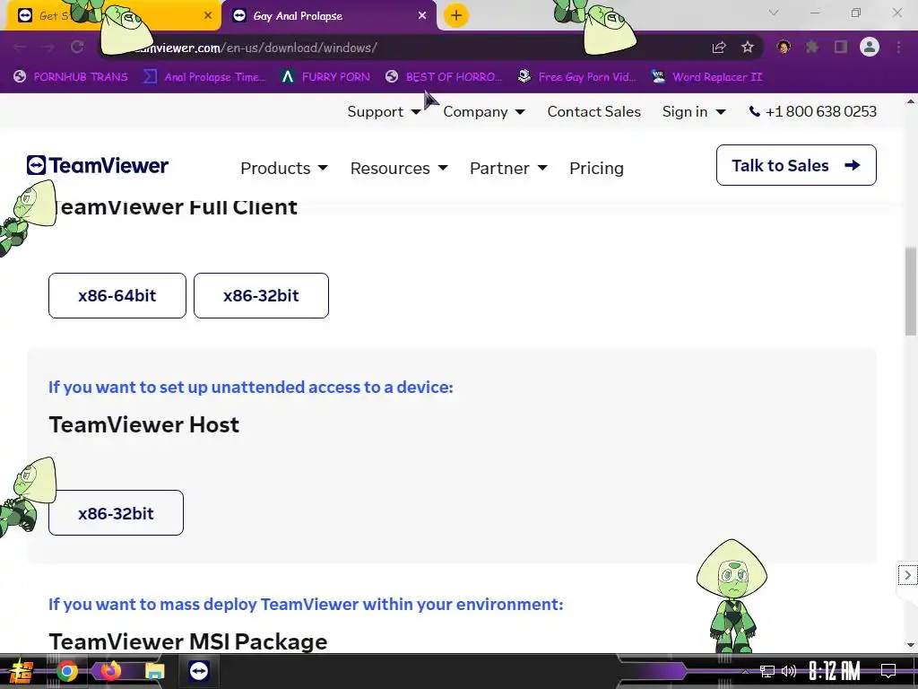Open Chrome from the taskbar

click(x=67, y=671)
